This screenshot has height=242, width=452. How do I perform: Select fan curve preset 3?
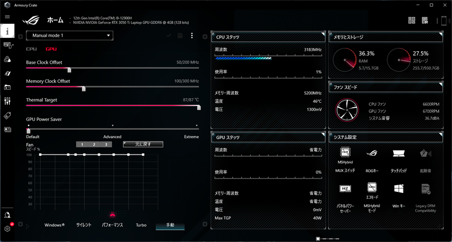point(106,144)
